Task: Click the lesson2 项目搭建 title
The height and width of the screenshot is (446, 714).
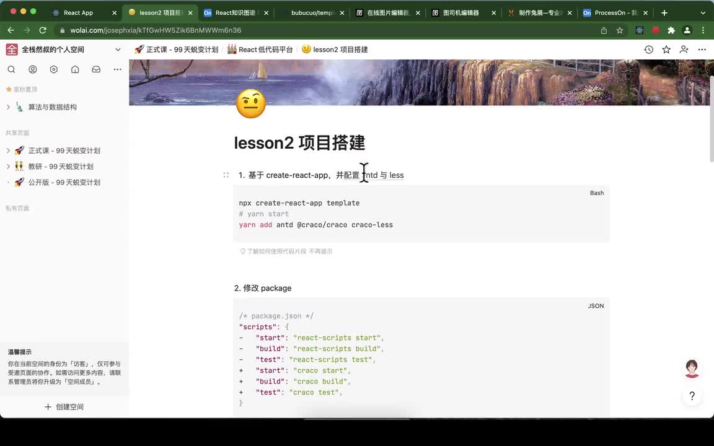Action: coord(299,143)
